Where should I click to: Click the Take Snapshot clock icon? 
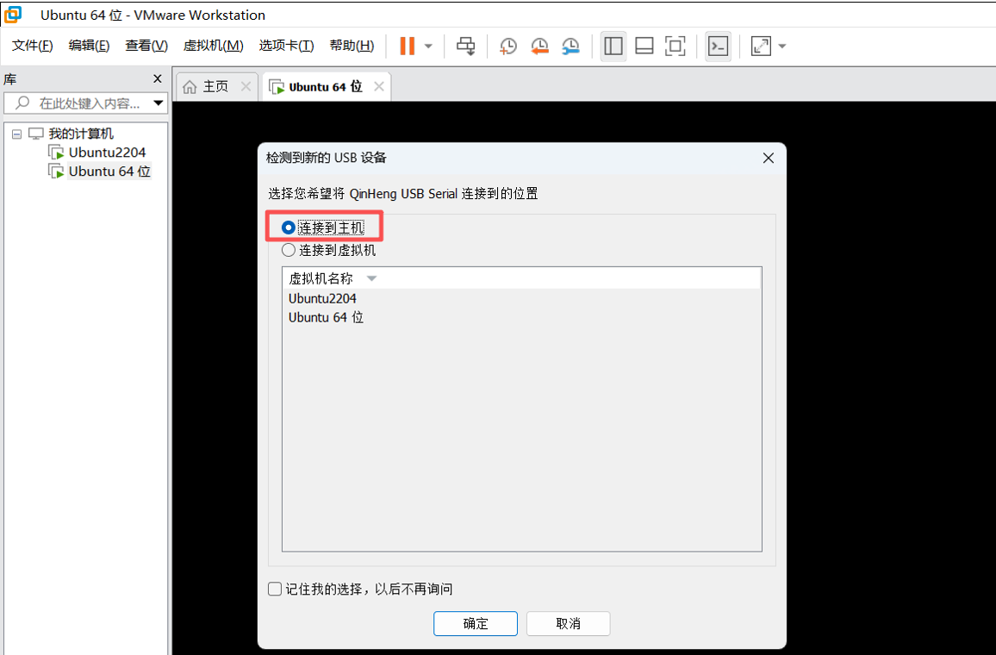pyautogui.click(x=508, y=46)
